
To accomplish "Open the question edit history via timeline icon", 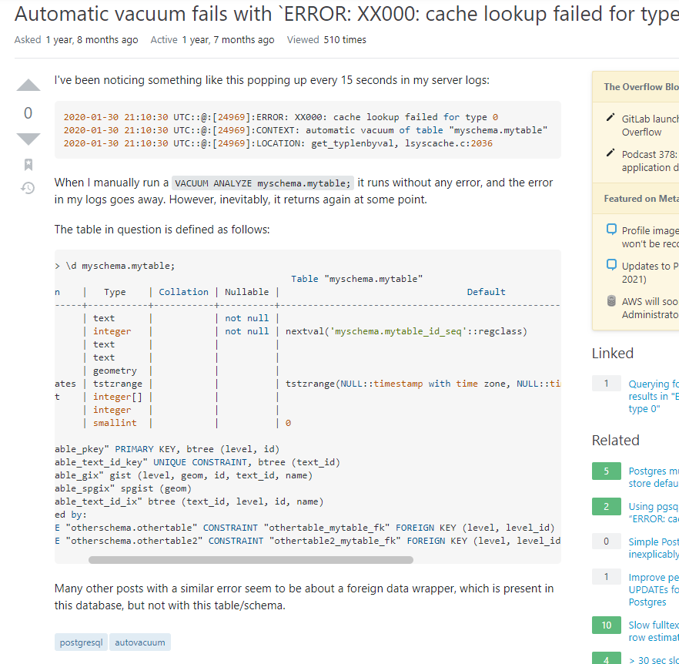I will [x=26, y=188].
